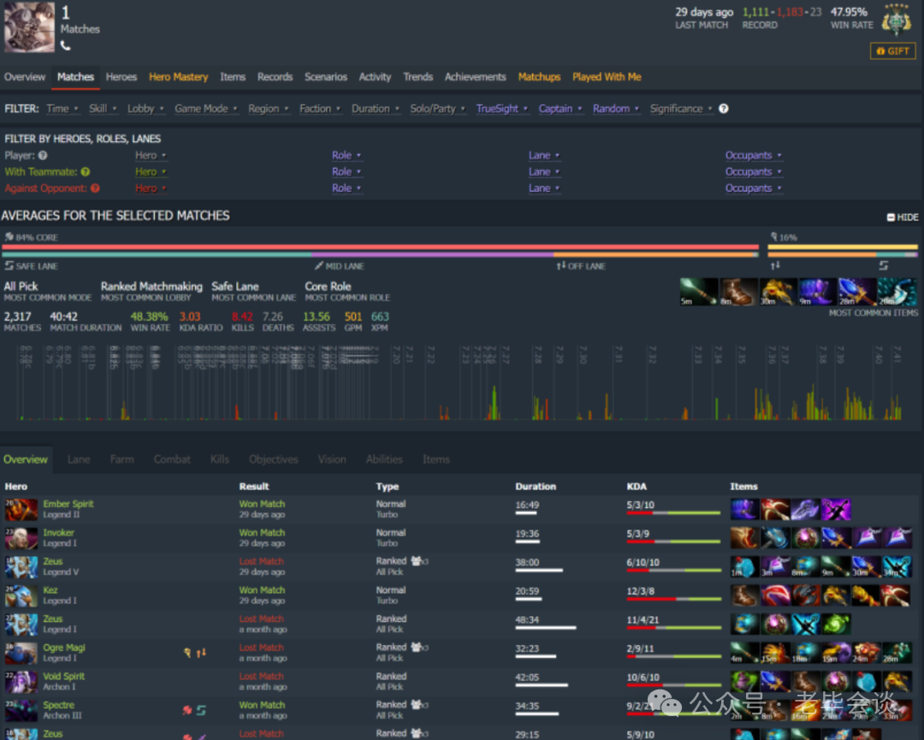
Task: Select the Vision sub-tab of match list
Action: 332,459
